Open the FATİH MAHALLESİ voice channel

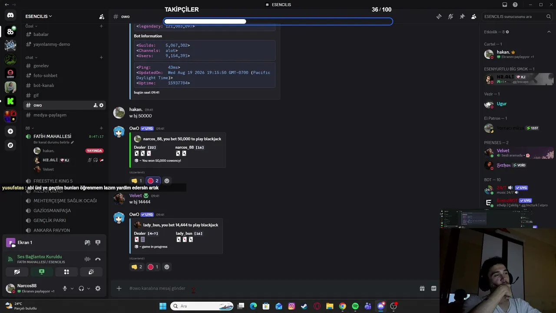64,137
